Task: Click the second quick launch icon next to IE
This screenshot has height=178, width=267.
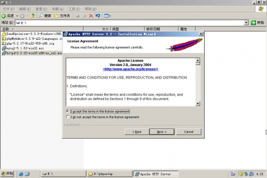Action: point(27,174)
